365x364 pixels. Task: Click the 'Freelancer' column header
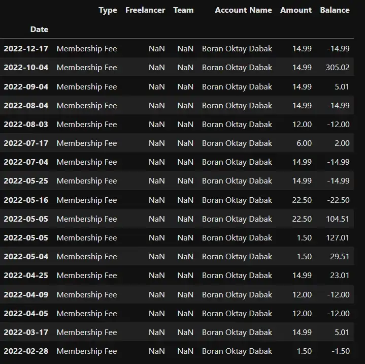point(145,10)
